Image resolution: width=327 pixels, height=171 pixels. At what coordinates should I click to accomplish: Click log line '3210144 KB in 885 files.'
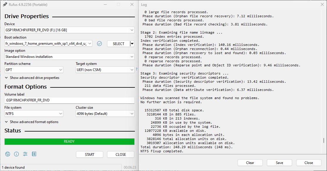pos(171,115)
